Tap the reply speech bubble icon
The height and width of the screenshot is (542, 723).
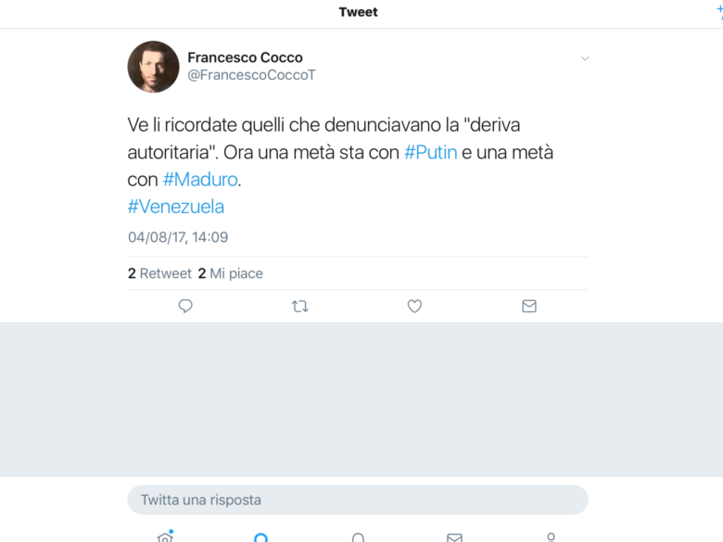click(185, 306)
